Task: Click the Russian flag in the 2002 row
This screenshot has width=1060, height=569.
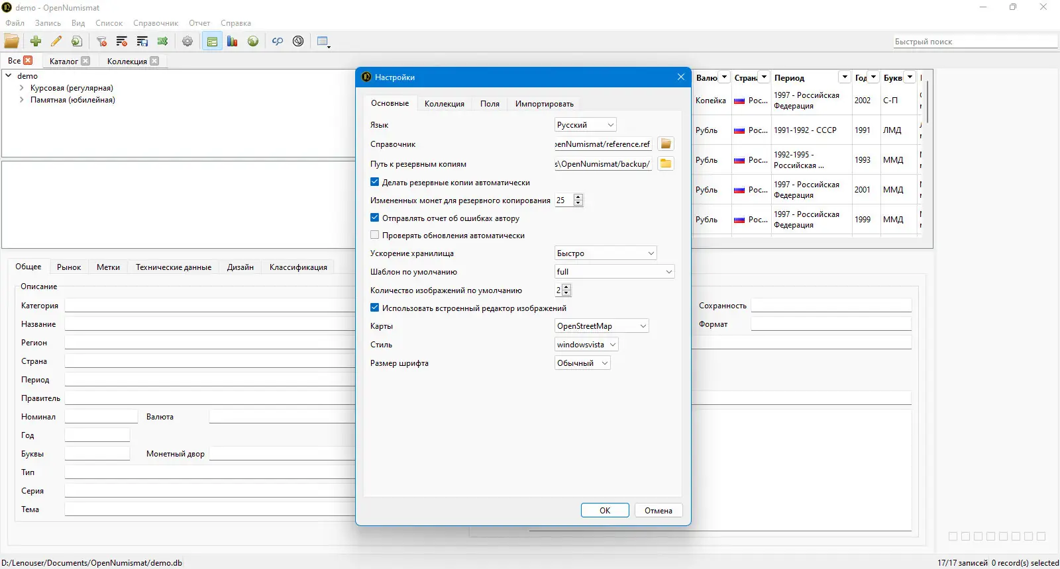Action: coord(739,101)
